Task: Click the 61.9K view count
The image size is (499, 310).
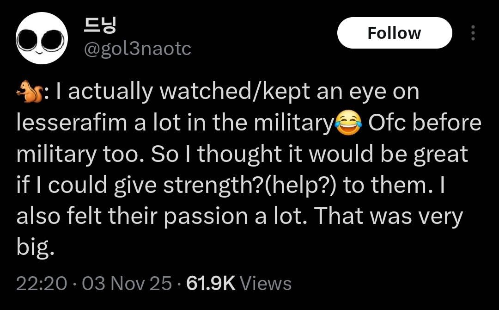Action: coord(210,283)
